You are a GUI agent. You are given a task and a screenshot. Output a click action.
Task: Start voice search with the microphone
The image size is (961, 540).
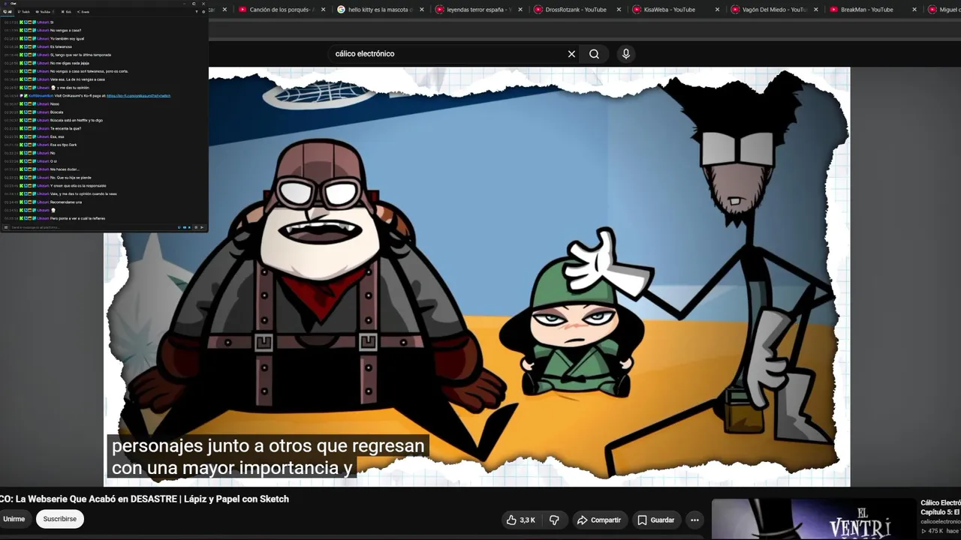tap(625, 54)
